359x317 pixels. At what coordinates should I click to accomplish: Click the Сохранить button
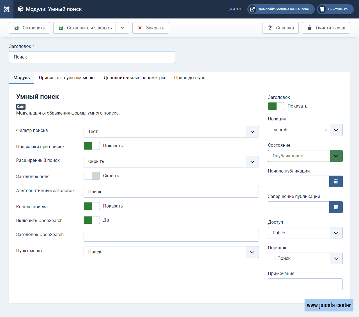29,28
